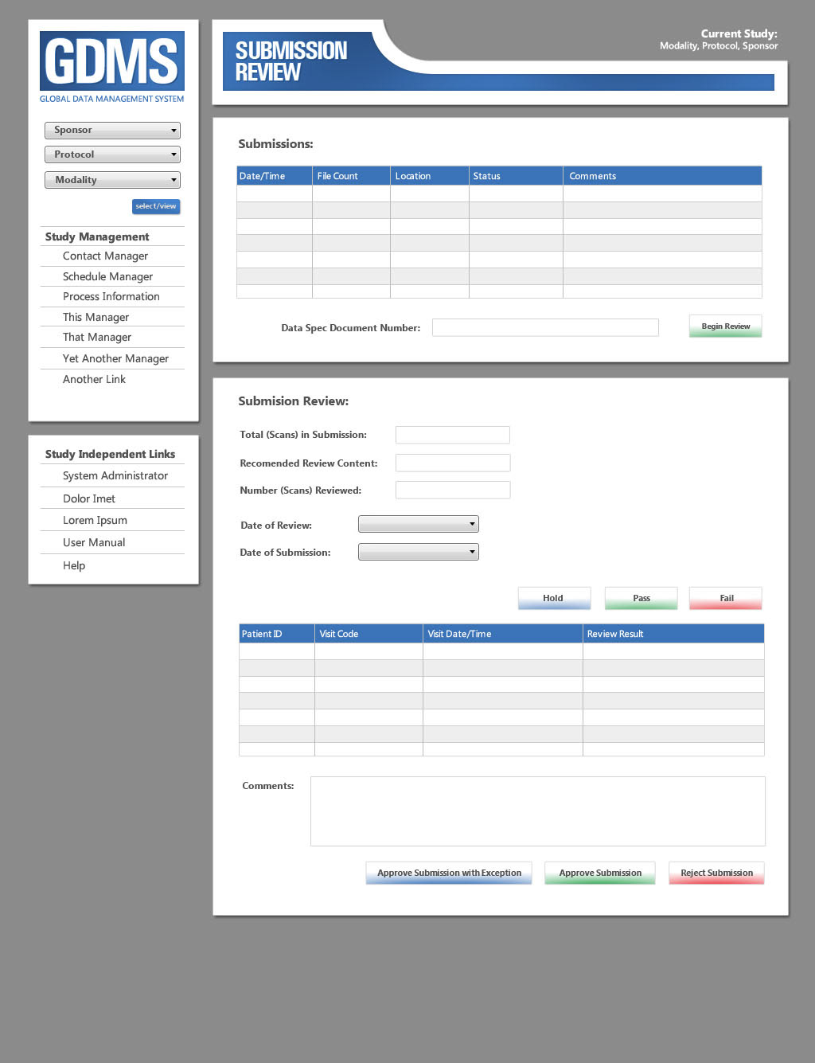Image resolution: width=815 pixels, height=1063 pixels.
Task: Click Approve Submission with Exception
Action: tap(449, 873)
